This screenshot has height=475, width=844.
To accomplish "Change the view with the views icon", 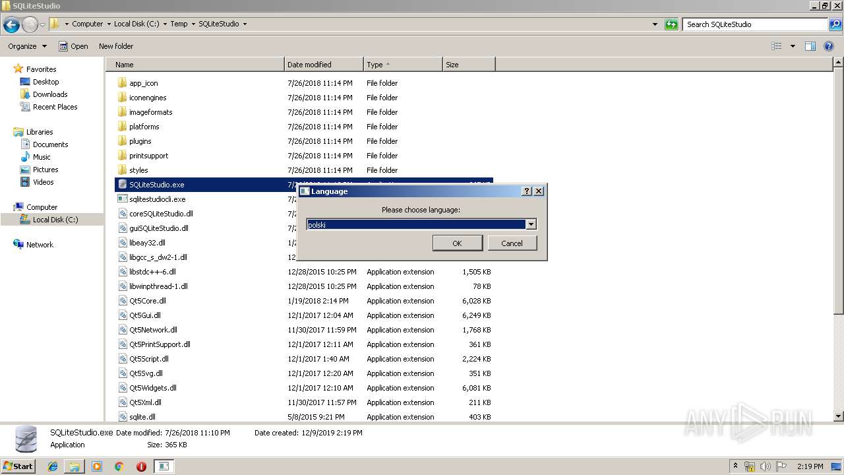I will [x=777, y=46].
